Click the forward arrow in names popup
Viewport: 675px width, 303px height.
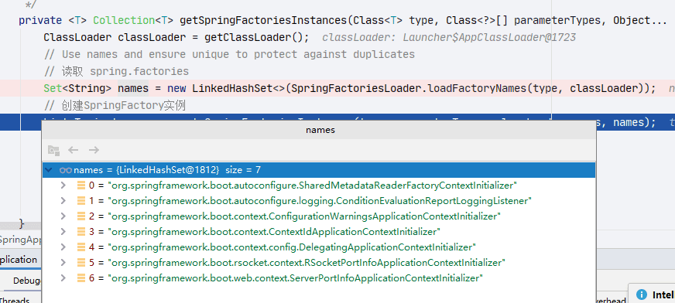(x=94, y=150)
